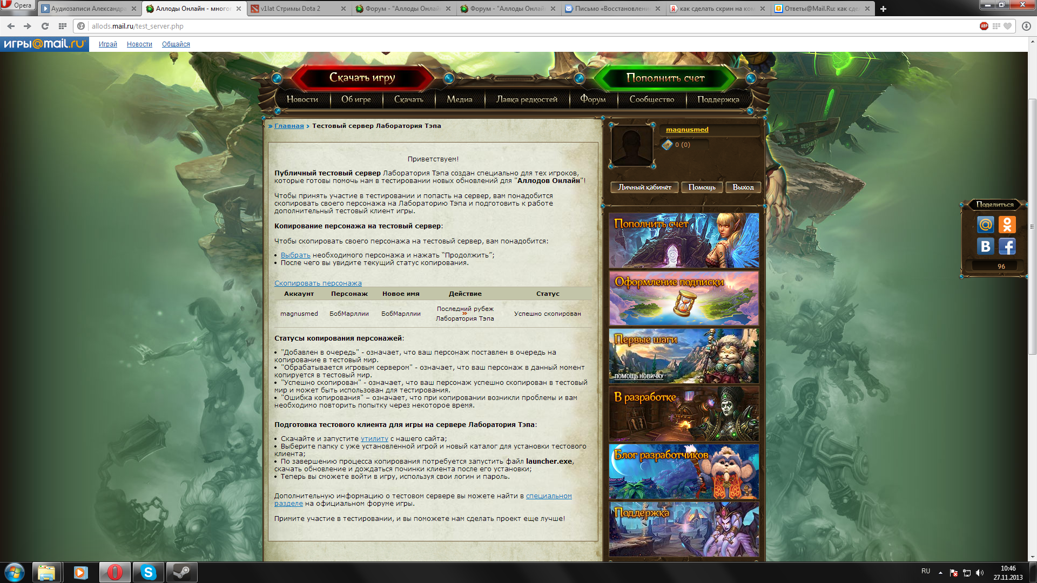Viewport: 1037px width, 583px height.
Task: Open new tab with plus icon
Action: click(883, 9)
